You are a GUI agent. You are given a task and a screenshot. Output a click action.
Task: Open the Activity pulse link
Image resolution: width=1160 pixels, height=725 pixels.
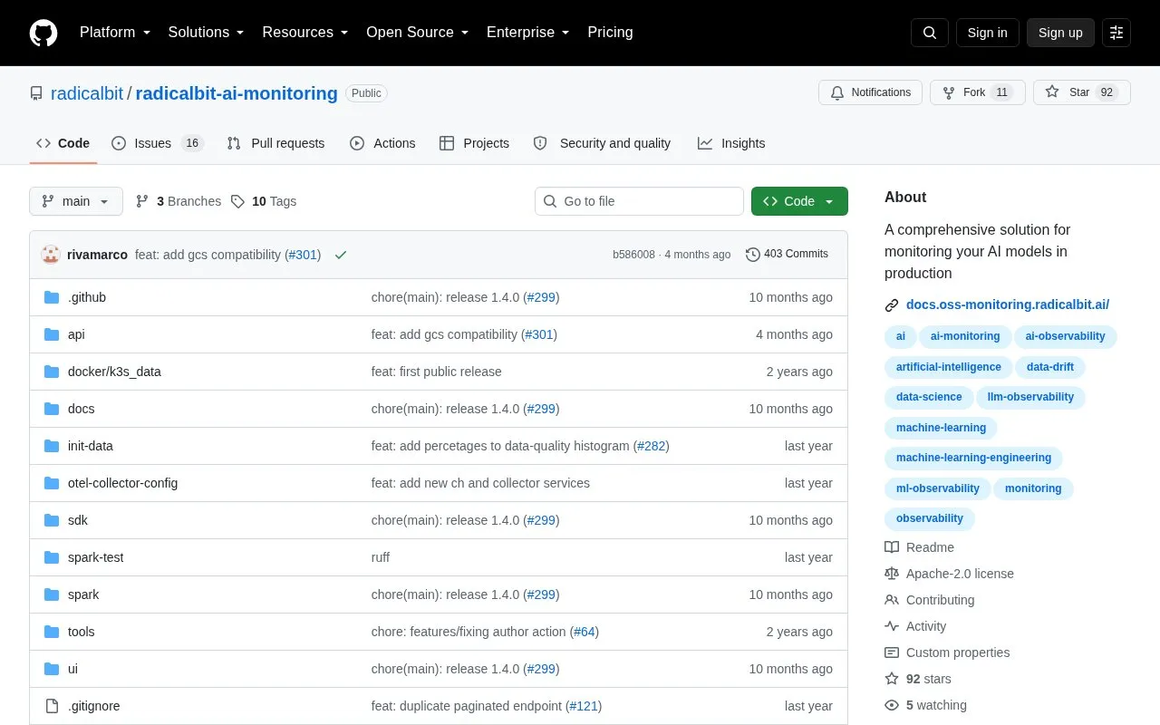(x=915, y=626)
